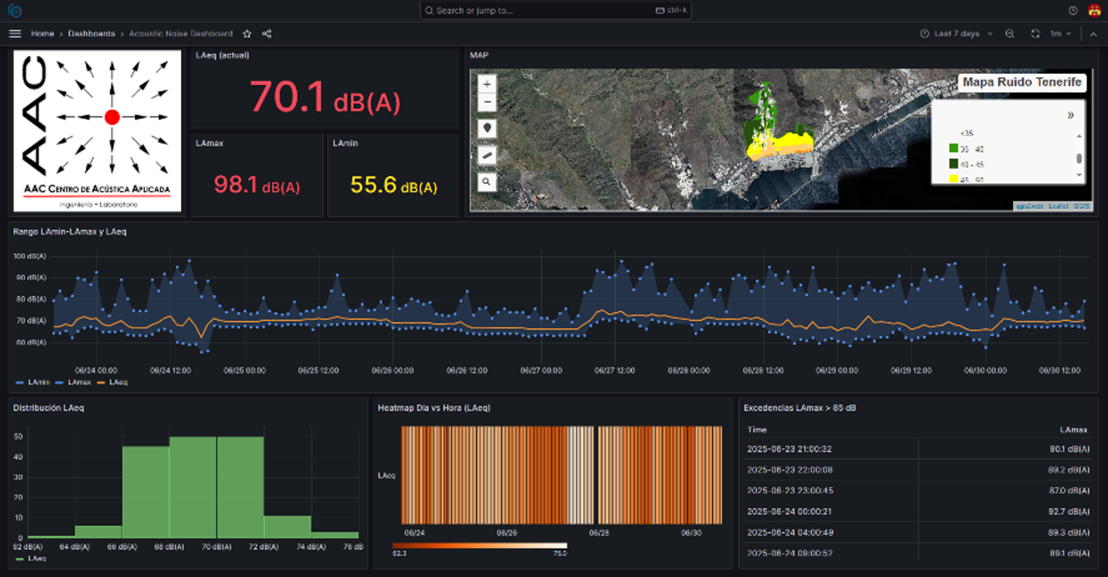The image size is (1108, 577).
Task: Click the map zoom in plus button
Action: click(x=487, y=84)
